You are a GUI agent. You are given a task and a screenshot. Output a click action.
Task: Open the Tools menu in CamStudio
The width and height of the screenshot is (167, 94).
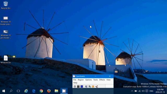coord(96,80)
